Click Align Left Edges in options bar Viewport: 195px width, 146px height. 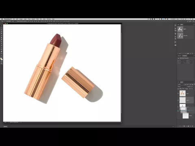[35, 21]
